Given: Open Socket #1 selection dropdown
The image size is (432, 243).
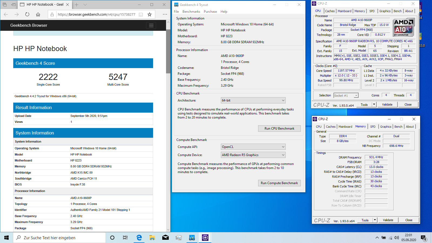Looking at the screenshot, I should 346,96.
